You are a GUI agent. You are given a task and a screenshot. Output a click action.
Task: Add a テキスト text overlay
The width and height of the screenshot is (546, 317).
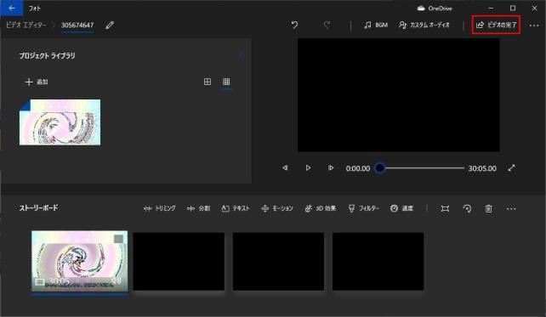[x=236, y=208]
